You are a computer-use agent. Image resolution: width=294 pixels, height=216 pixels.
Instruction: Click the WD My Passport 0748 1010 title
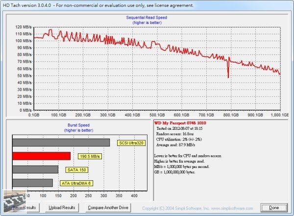click(180, 123)
